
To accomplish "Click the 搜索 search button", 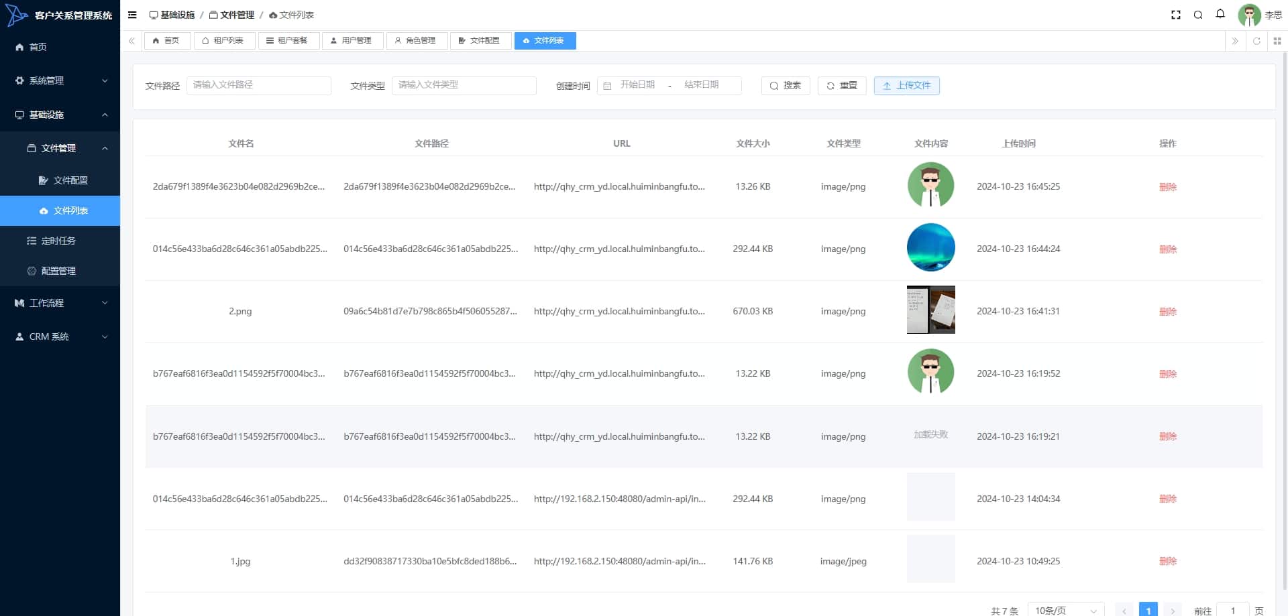I will 786,86.
